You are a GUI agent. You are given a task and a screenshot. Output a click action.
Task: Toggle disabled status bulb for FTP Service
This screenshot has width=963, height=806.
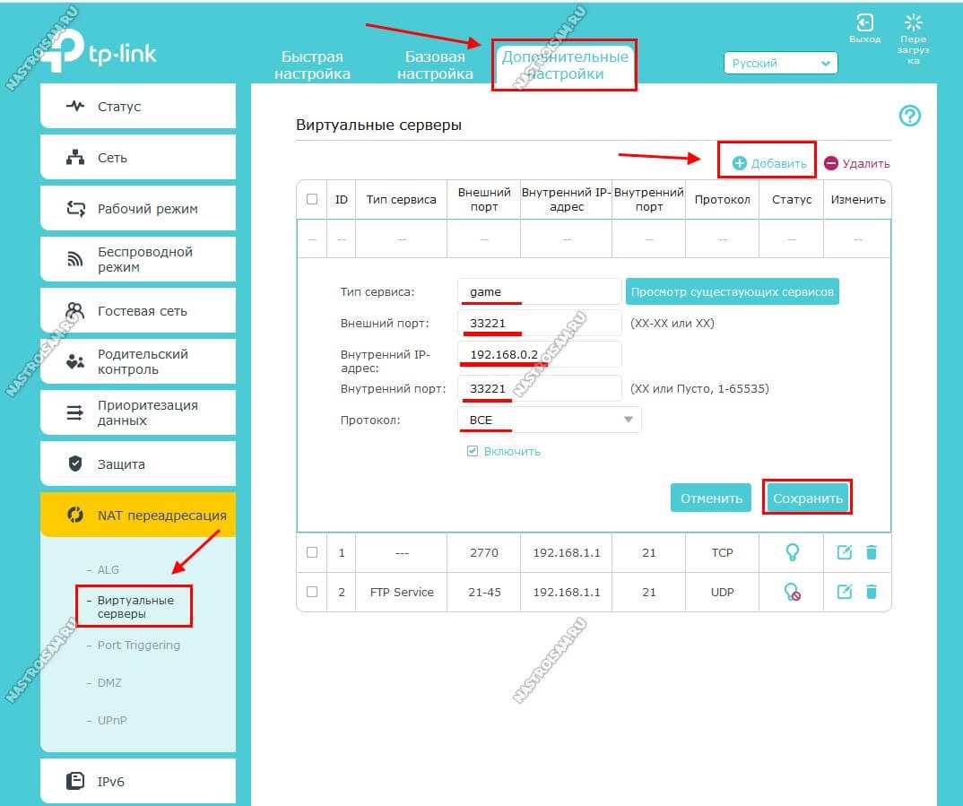click(x=792, y=592)
